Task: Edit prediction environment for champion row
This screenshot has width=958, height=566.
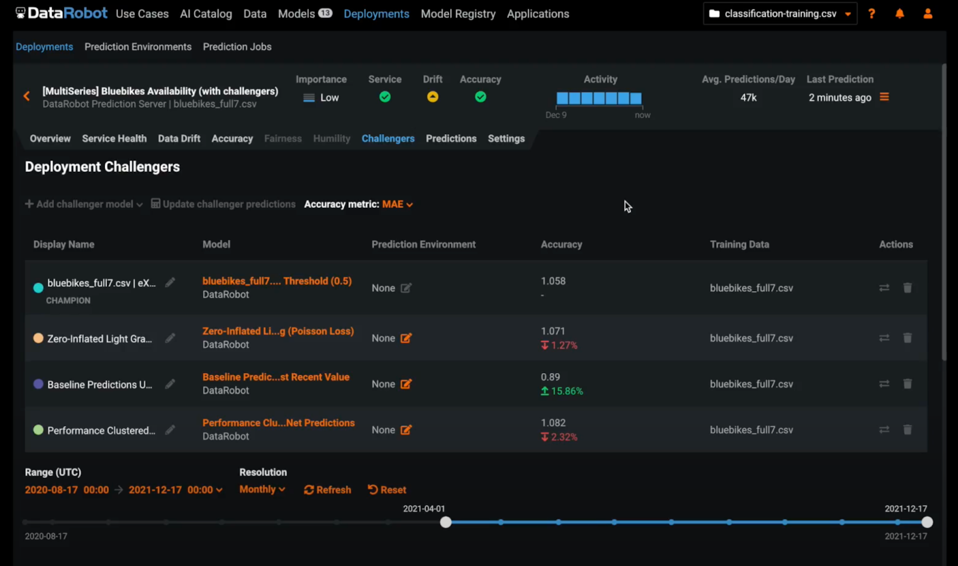Action: 406,288
